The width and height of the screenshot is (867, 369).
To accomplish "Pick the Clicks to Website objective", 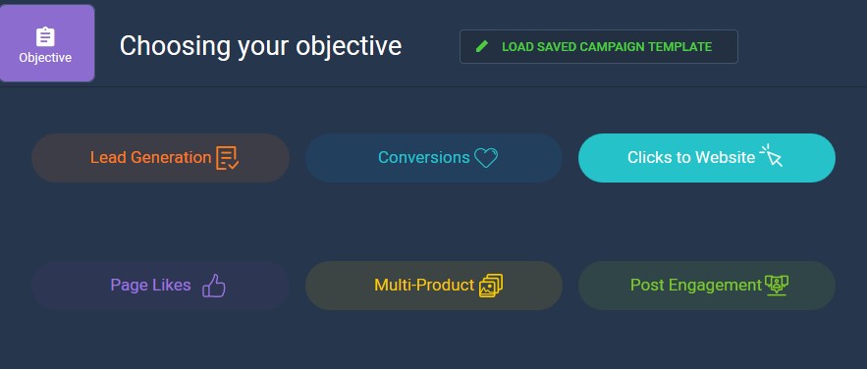I will click(x=707, y=158).
